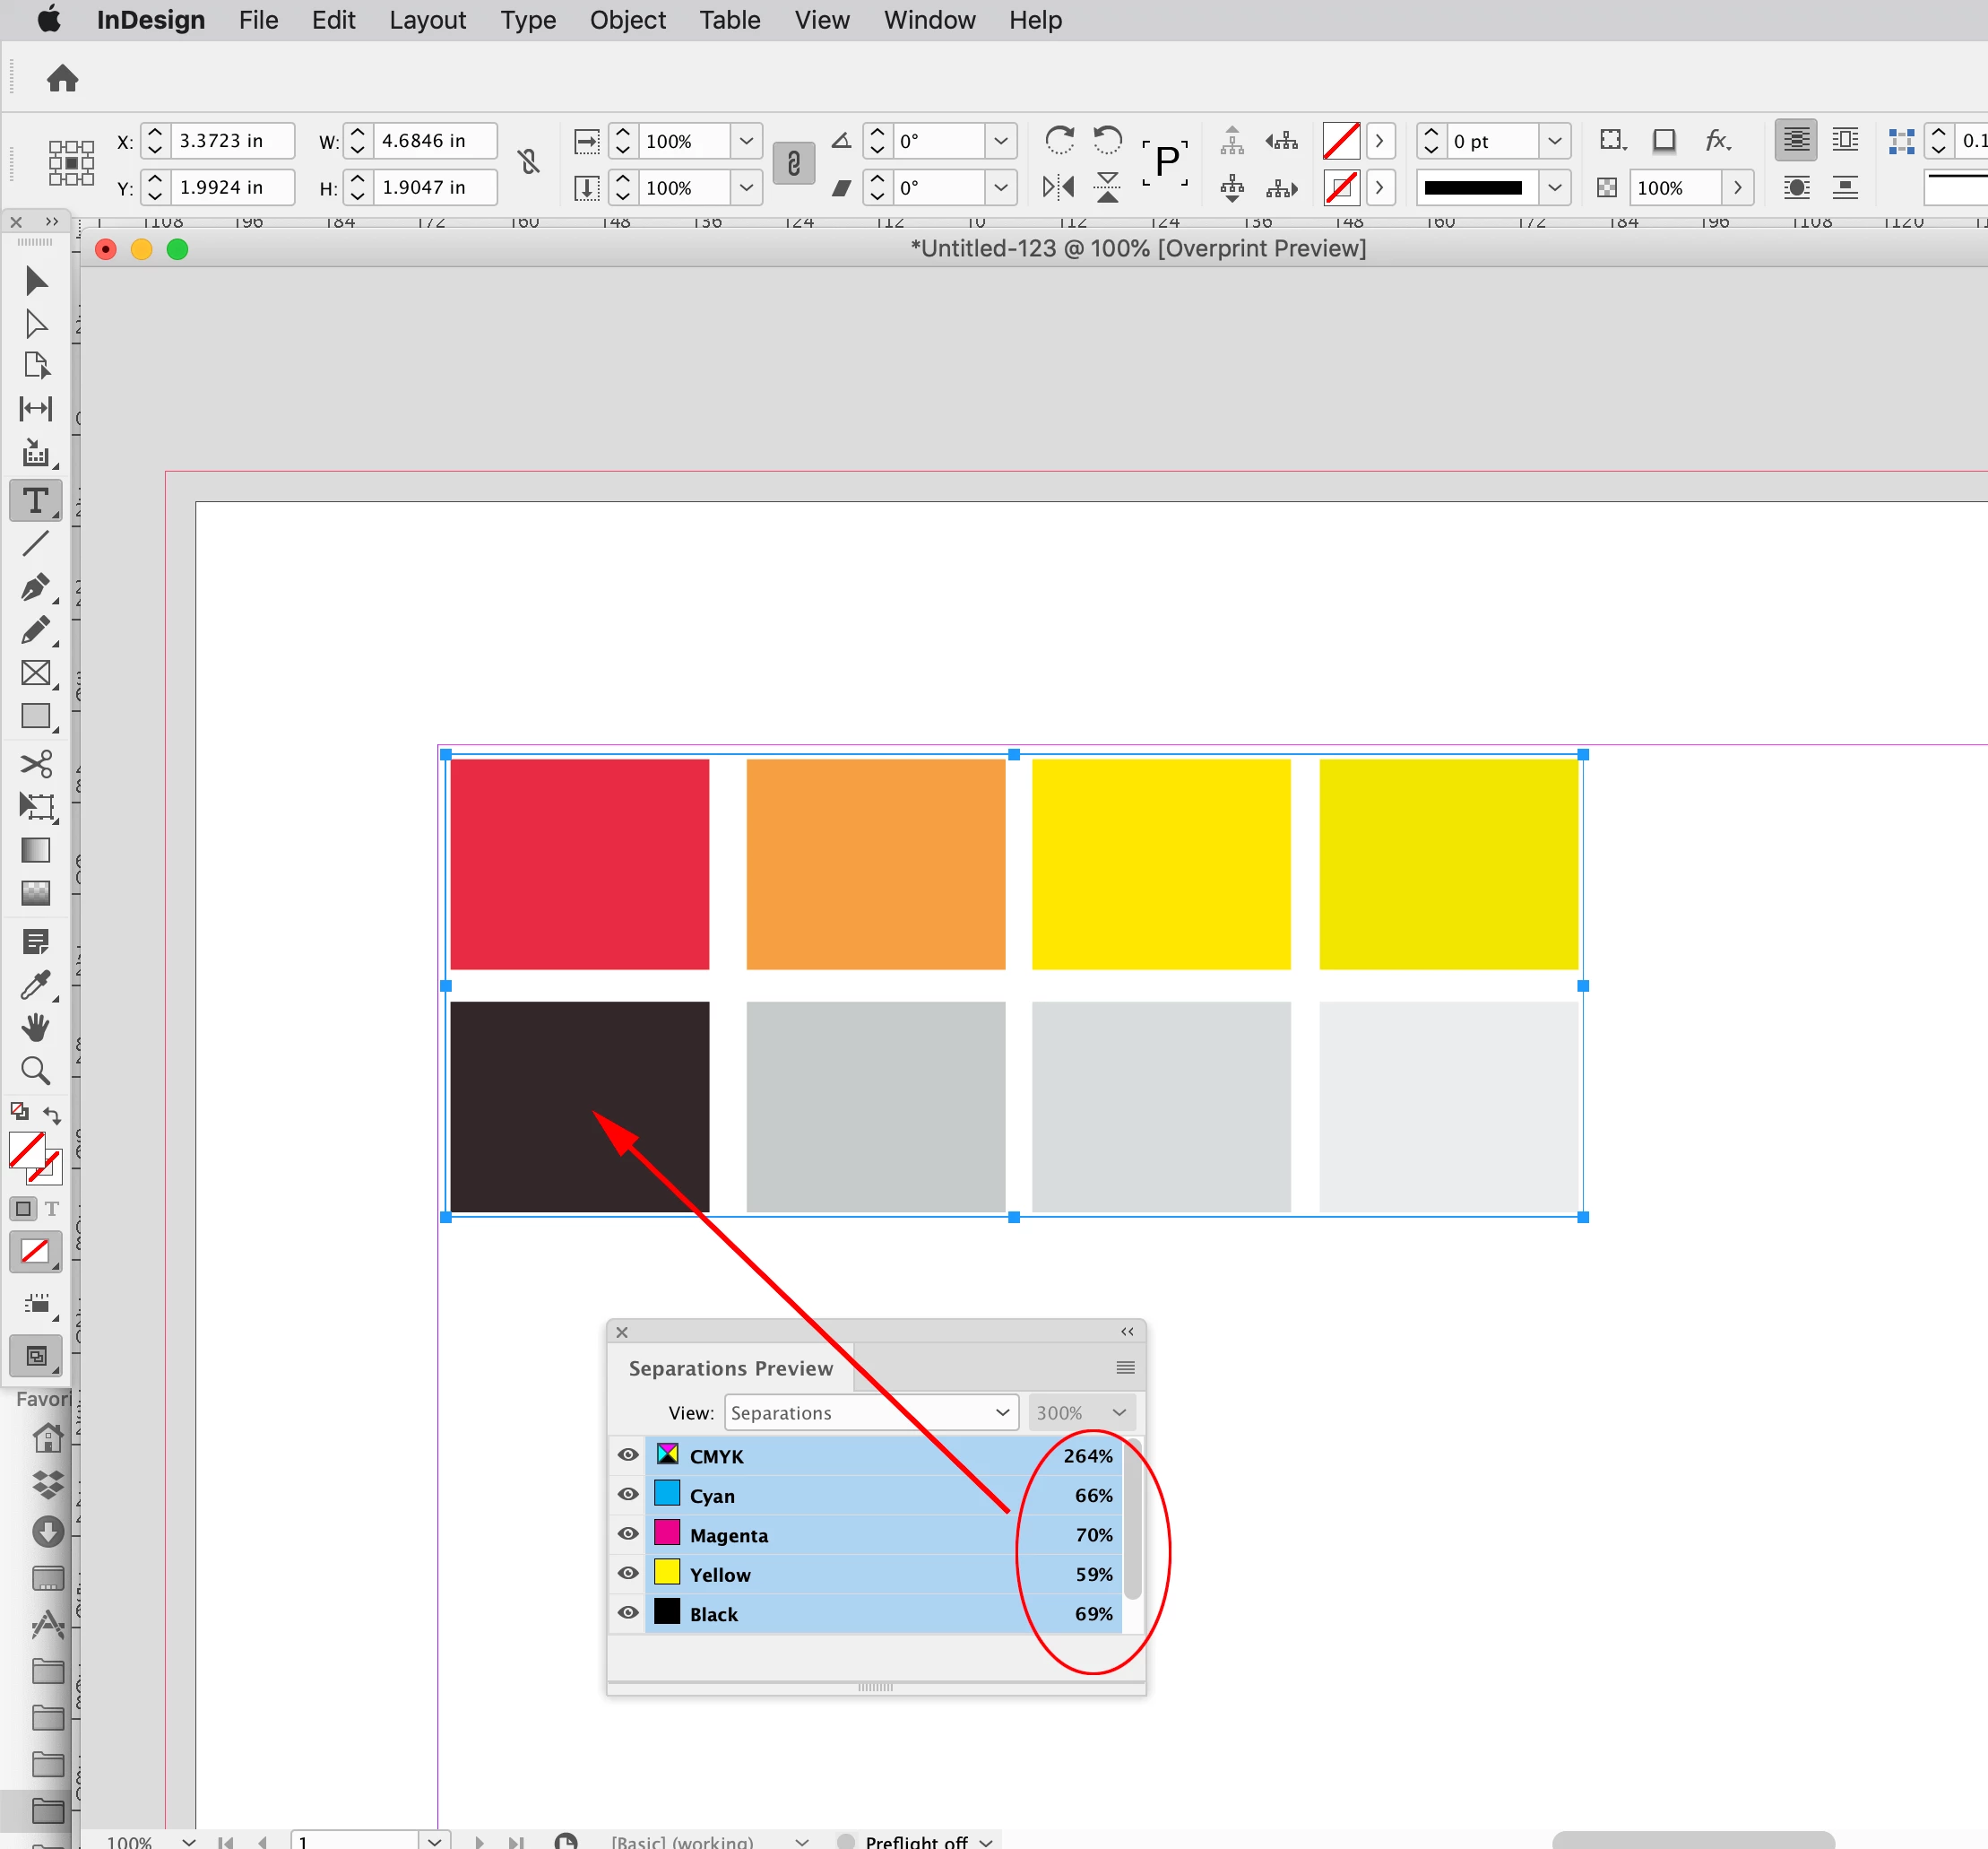Select the Eyedropper tool
Image resolution: width=1988 pixels, height=1849 pixels.
coord(35,985)
